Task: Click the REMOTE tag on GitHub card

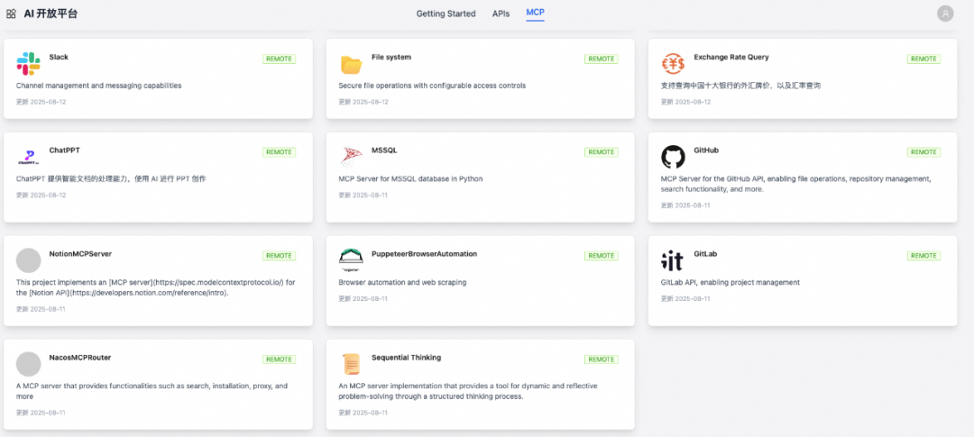Action: [923, 152]
